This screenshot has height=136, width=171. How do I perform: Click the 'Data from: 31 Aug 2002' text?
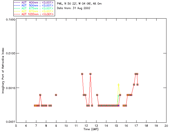coord(74,8)
